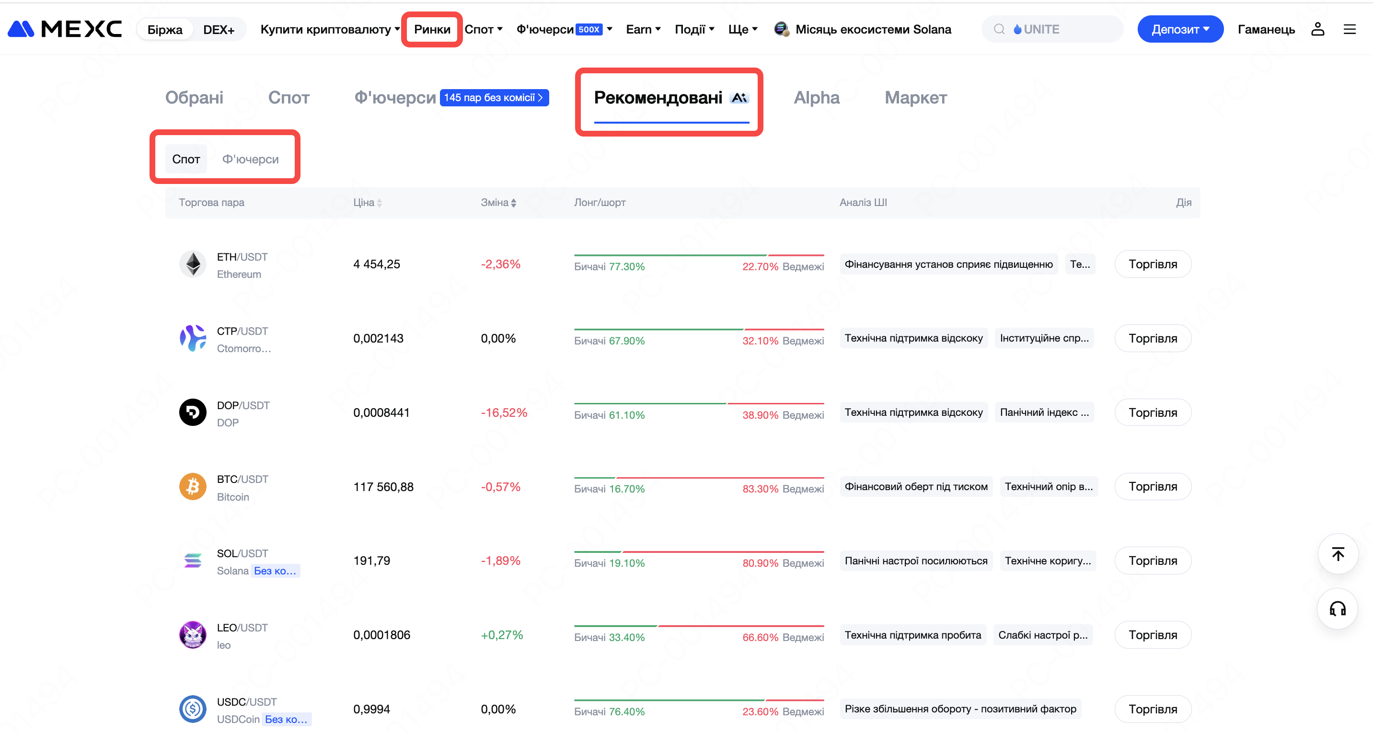This screenshot has height=733, width=1373.
Task: Expand Ще dropdown menu
Action: coord(743,29)
